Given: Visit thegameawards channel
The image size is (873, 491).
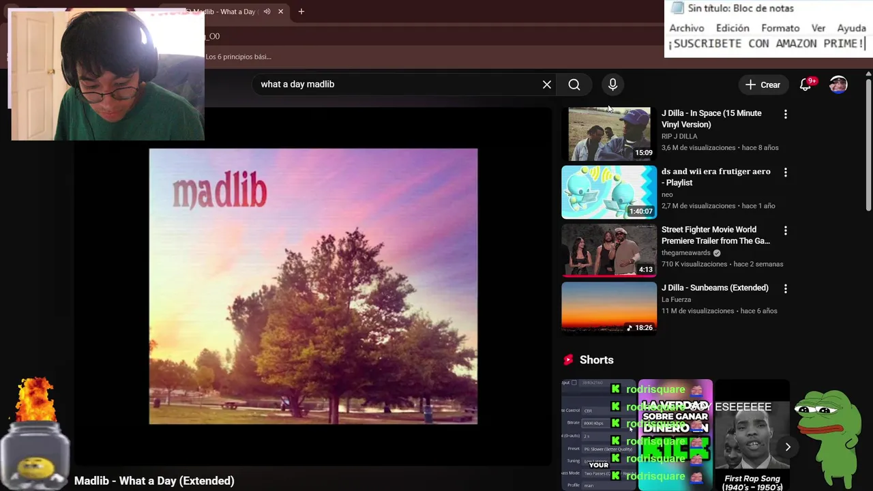Looking at the screenshot, I should pyautogui.click(x=685, y=253).
